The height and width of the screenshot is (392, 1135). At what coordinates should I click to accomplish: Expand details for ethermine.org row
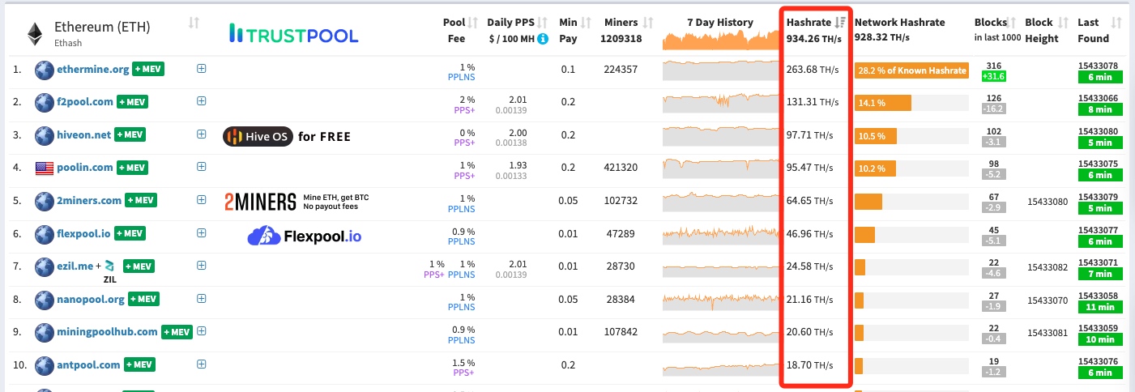tap(202, 69)
